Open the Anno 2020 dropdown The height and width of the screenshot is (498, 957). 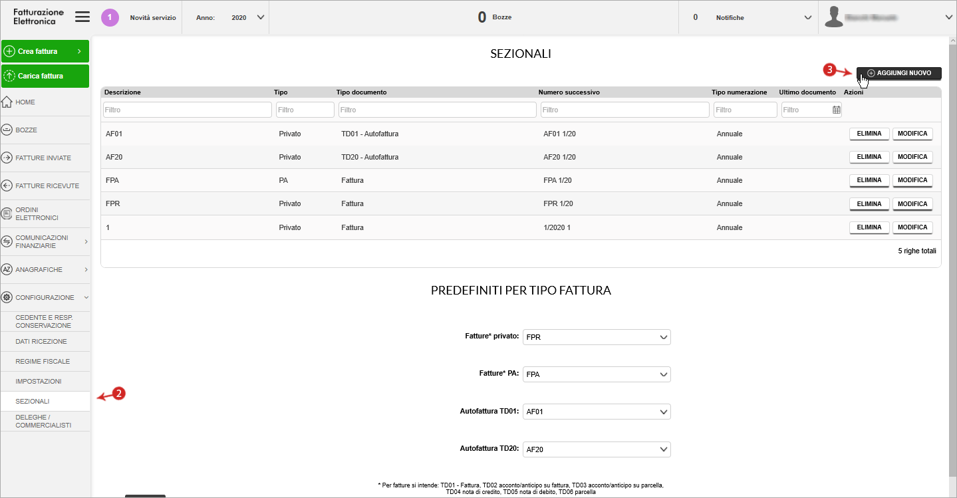(260, 17)
